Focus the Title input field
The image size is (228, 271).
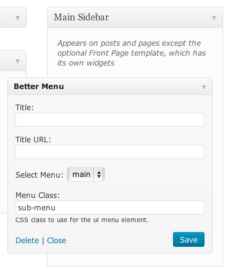tap(110, 119)
